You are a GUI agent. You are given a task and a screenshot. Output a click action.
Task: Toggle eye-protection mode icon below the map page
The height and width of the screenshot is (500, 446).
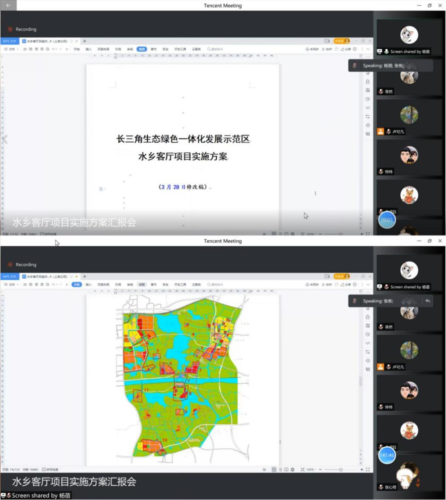[264, 470]
